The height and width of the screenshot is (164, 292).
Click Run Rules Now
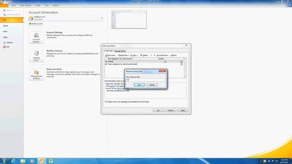(163, 55)
